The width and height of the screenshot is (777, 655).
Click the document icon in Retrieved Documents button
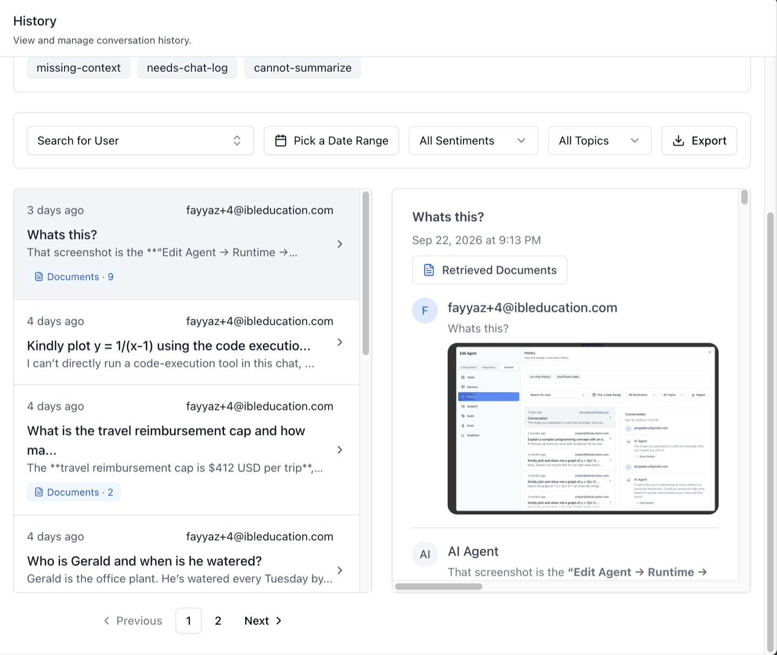429,270
